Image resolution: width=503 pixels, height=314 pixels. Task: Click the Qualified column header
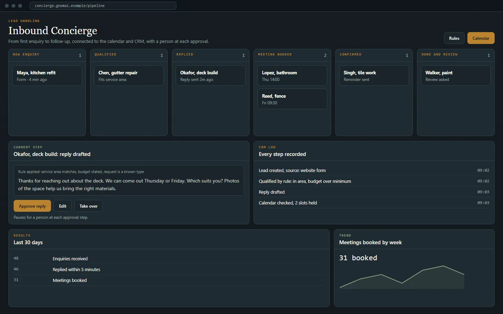pos(129,55)
